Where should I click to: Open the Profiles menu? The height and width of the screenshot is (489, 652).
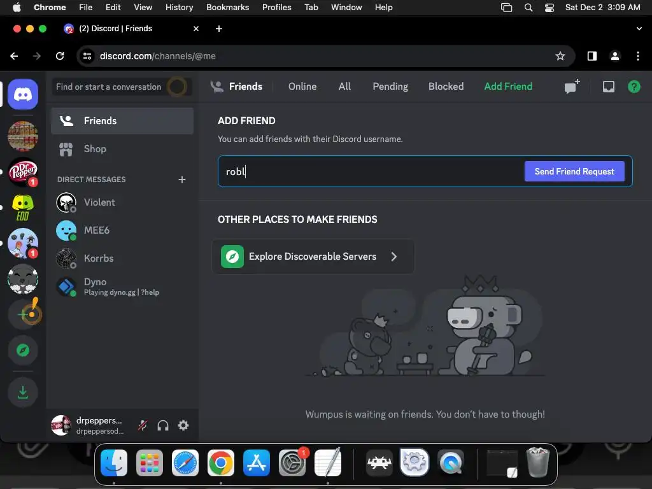point(276,8)
